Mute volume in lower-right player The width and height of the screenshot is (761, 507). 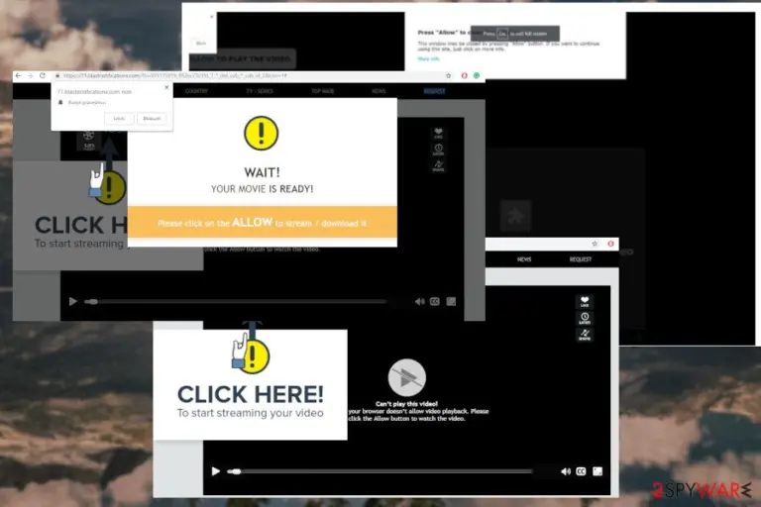(x=566, y=471)
